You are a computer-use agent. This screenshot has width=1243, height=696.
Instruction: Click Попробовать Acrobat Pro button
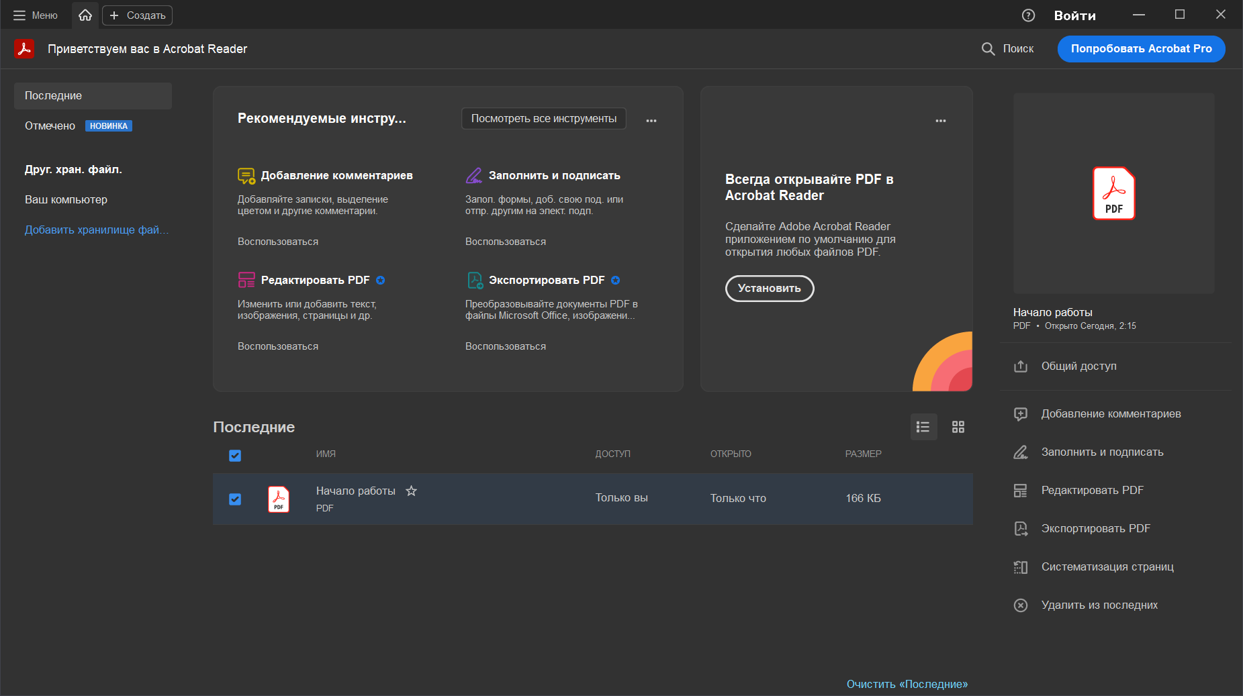tap(1141, 49)
